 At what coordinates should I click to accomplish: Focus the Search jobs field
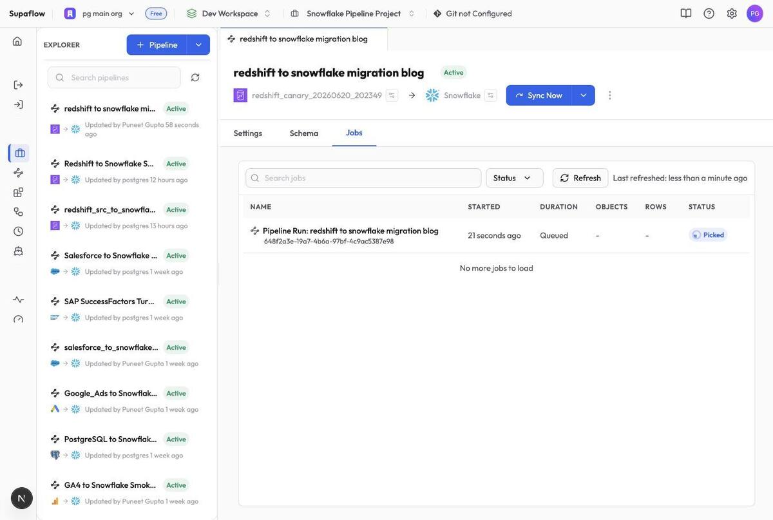click(363, 178)
